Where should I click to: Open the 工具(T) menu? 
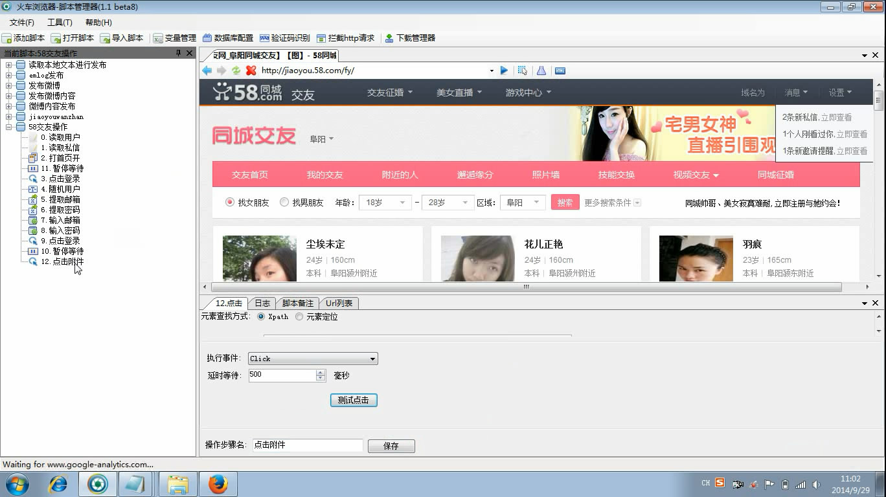click(x=60, y=23)
